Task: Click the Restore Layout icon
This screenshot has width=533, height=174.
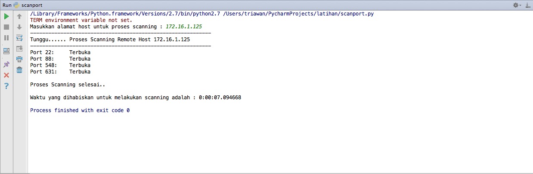Action: point(6,51)
